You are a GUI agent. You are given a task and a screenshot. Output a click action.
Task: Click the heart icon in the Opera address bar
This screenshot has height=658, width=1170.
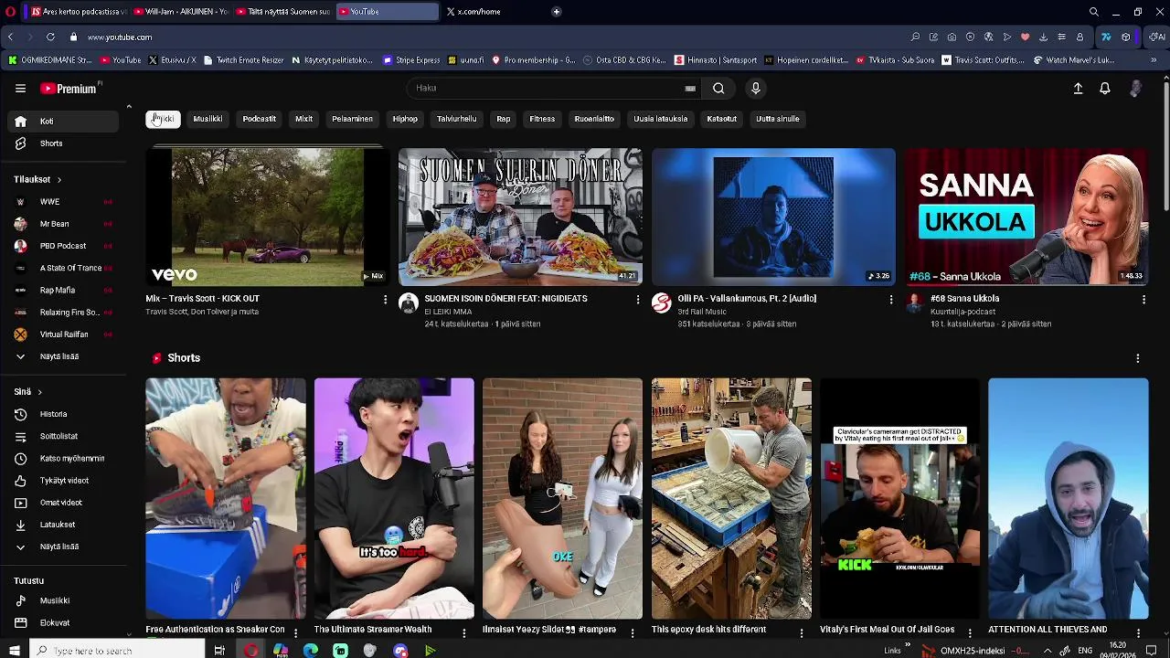(x=1025, y=37)
